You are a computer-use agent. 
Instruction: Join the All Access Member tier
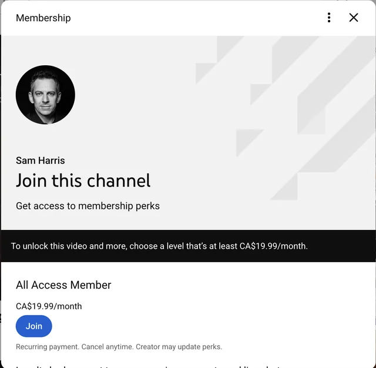tap(34, 326)
